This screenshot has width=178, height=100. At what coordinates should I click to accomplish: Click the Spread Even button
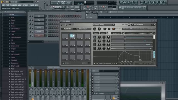[x=116, y=33]
